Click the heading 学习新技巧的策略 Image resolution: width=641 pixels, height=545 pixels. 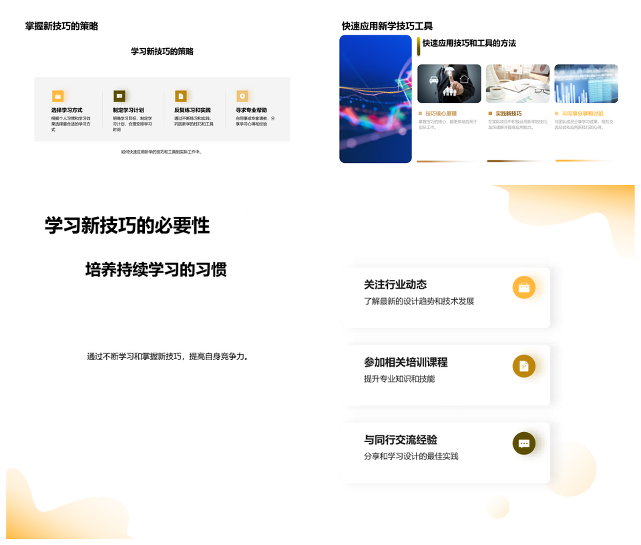coord(162,51)
